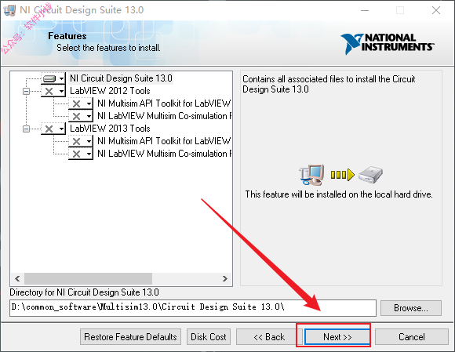Click X icon for second NI Multisim API Toolkit
Image resolution: width=455 pixels, height=352 pixels.
coord(76,141)
